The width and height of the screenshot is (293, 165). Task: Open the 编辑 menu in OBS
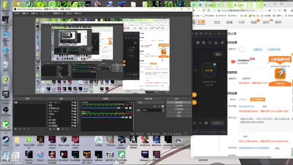pyautogui.click(x=25, y=14)
